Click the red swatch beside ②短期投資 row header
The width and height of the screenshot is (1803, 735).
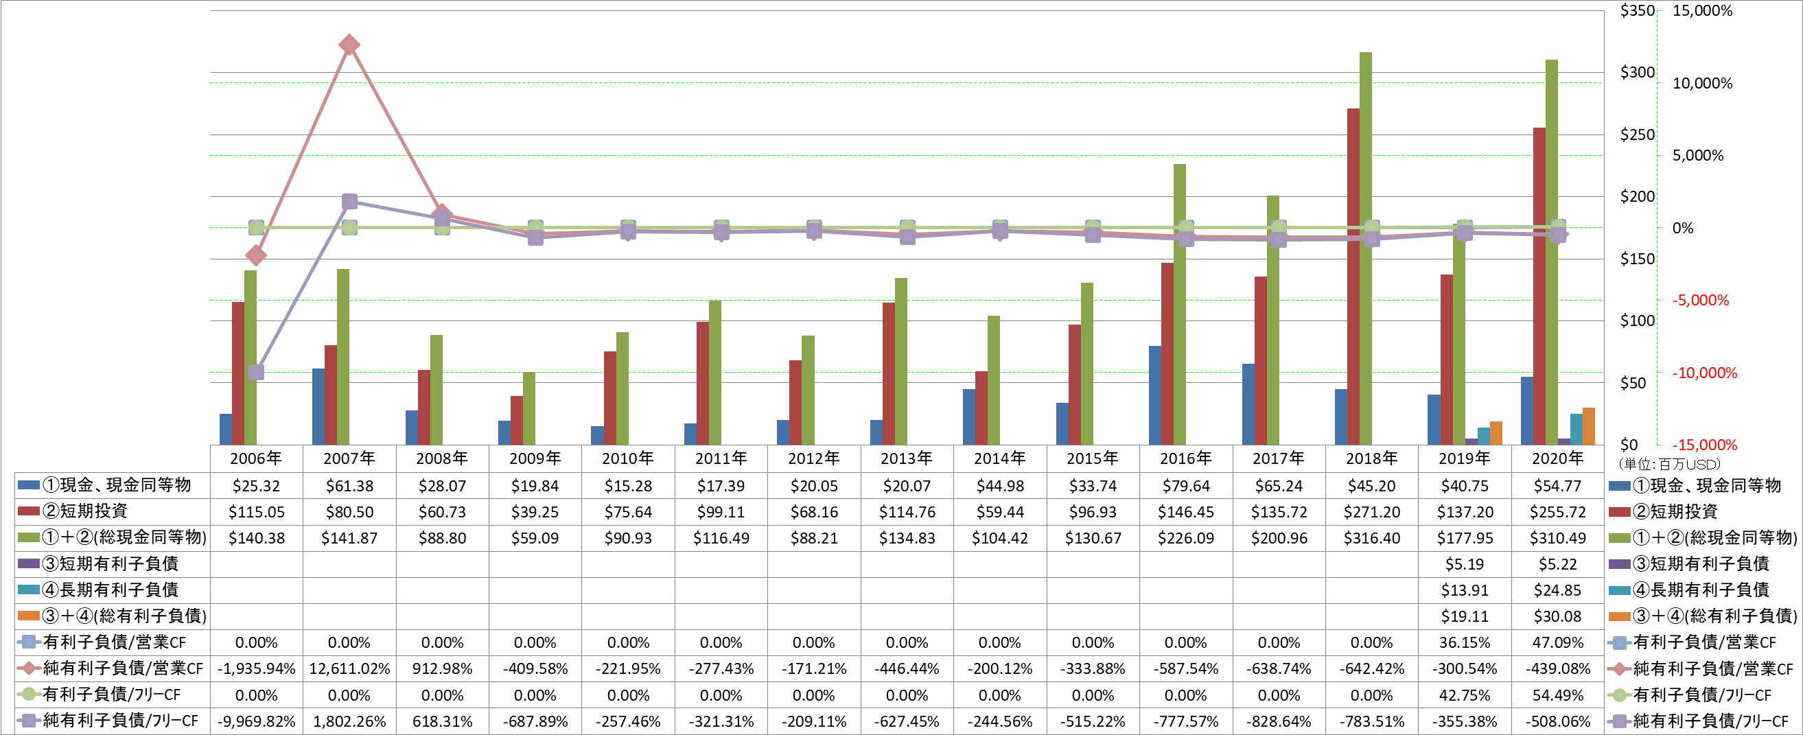tap(29, 511)
